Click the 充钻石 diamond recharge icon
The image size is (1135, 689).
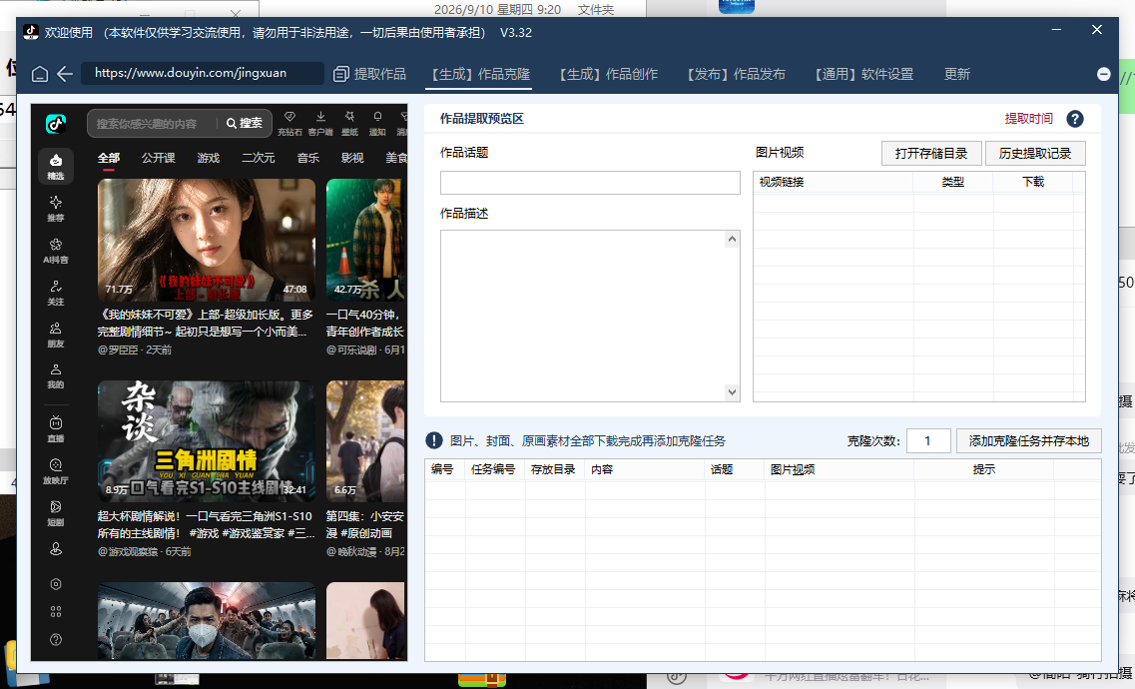tap(289, 124)
